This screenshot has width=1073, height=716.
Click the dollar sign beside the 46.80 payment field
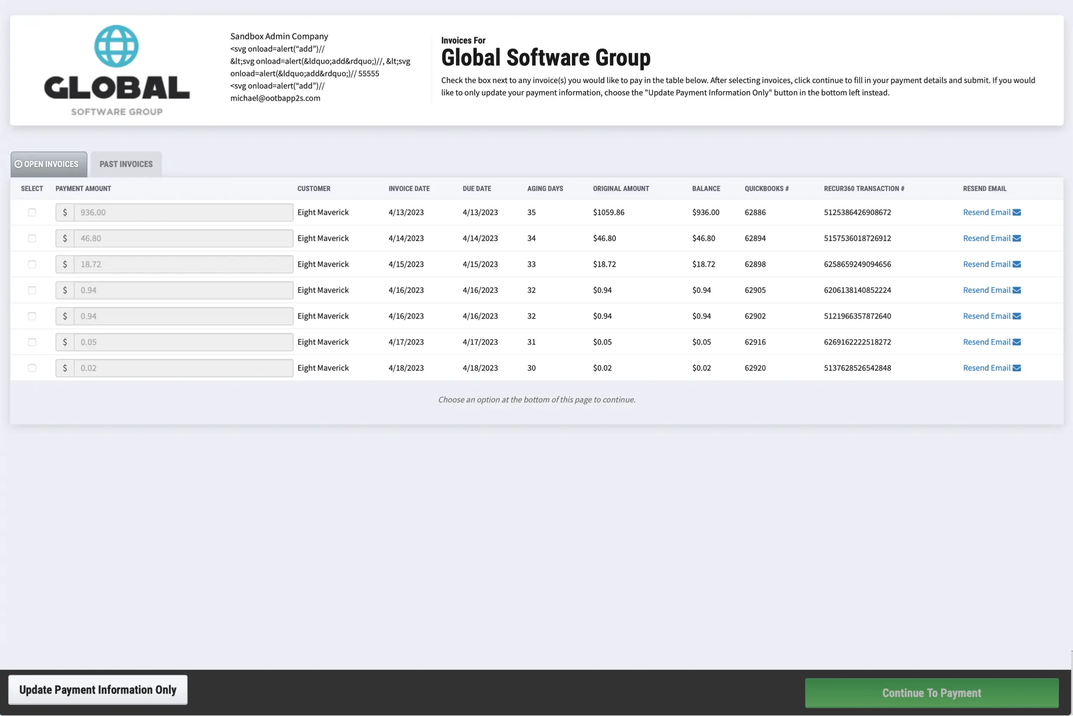pyautogui.click(x=65, y=239)
